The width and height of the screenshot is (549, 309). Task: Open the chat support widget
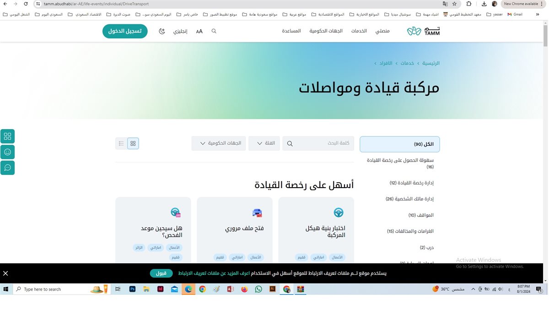coord(7,168)
